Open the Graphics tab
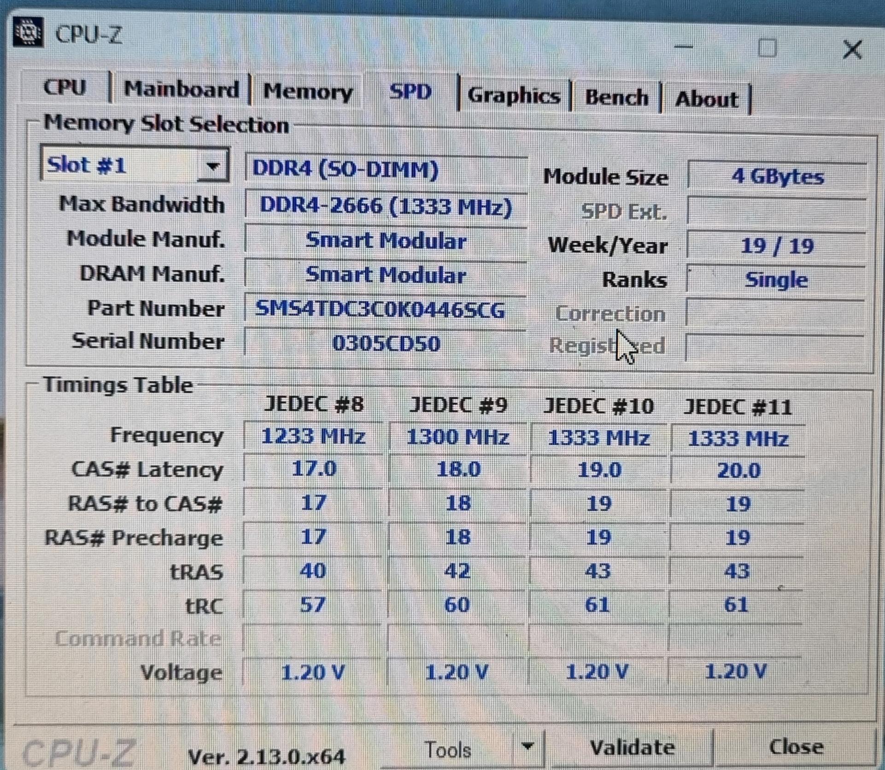This screenshot has width=885, height=770. pyautogui.click(x=514, y=95)
